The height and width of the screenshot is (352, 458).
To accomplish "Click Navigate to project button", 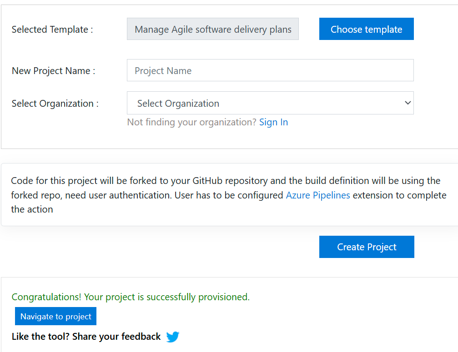I will (x=55, y=317).
